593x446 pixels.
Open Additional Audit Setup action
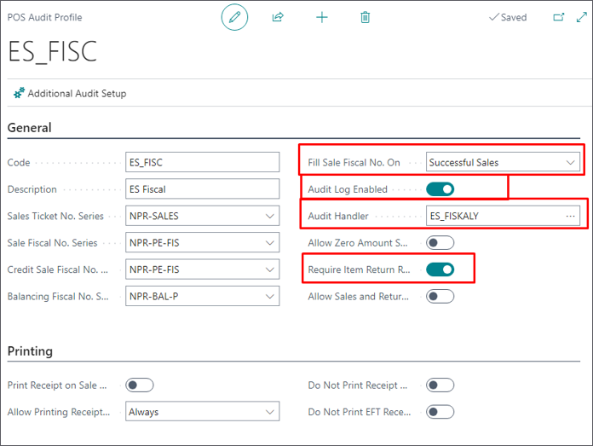[x=70, y=94]
